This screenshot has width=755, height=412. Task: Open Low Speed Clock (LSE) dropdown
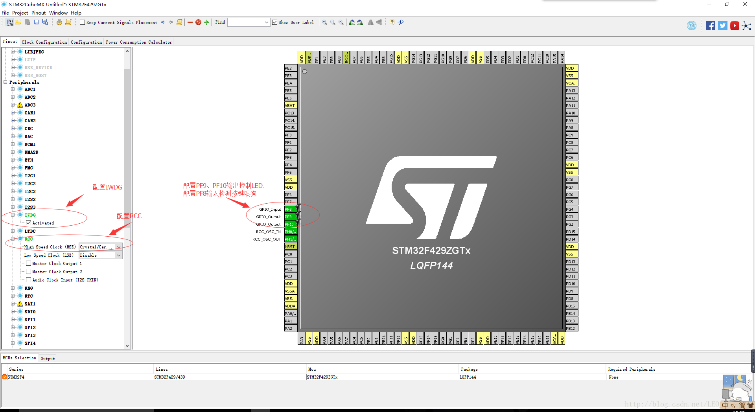pos(119,255)
